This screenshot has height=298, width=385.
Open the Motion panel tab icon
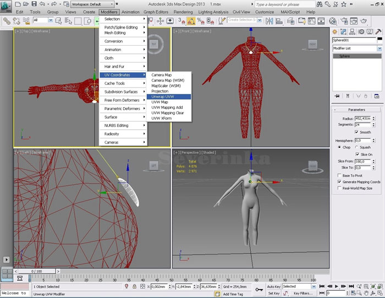pyautogui.click(x=361, y=32)
